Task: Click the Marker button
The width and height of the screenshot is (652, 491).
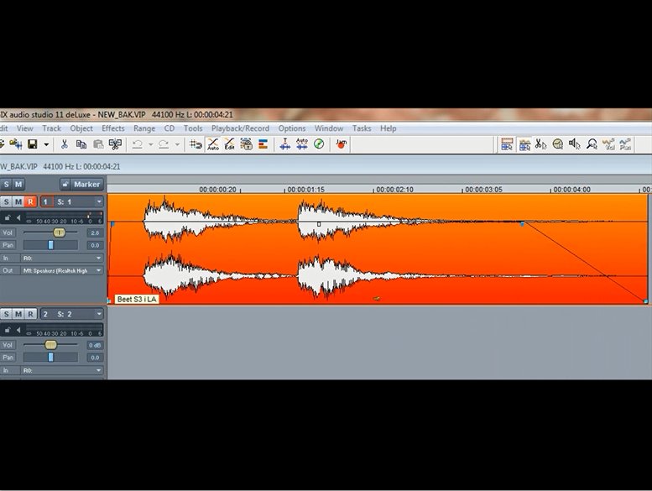Action: (81, 184)
